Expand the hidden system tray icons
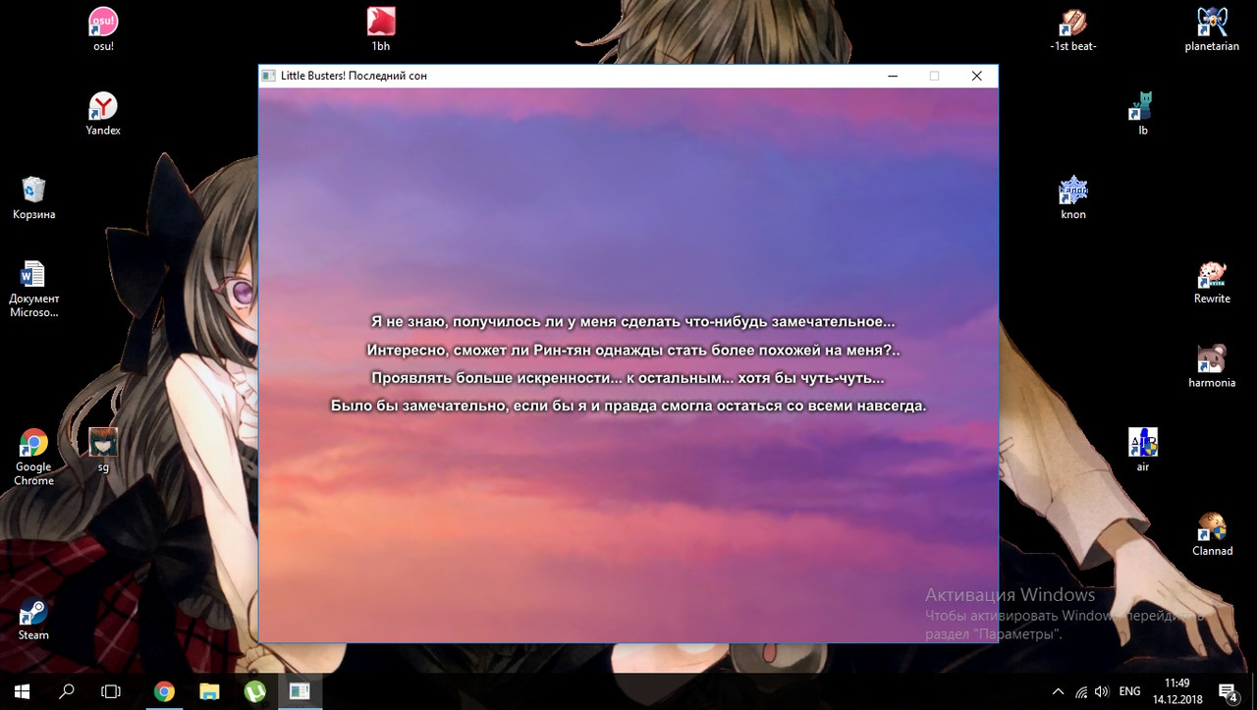This screenshot has width=1257, height=710. click(1058, 691)
